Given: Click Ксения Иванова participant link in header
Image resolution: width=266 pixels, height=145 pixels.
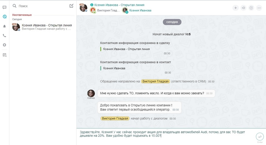Looking at the screenshot, I should [140, 10].
